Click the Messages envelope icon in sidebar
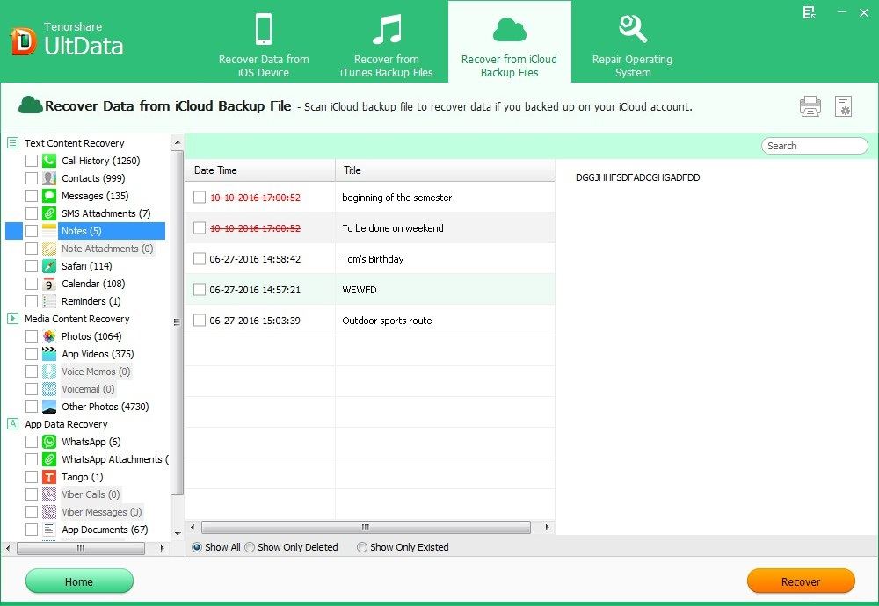Screen dimensions: 879x606 click(48, 195)
